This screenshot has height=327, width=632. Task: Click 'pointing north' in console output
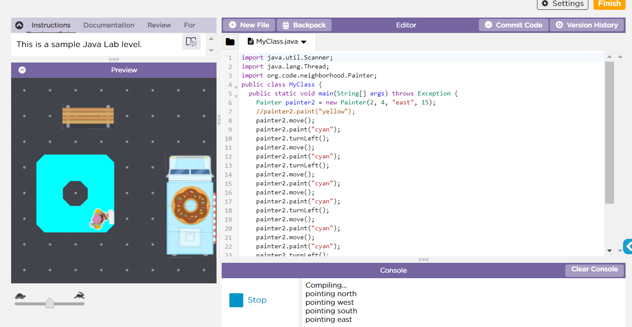tap(331, 294)
